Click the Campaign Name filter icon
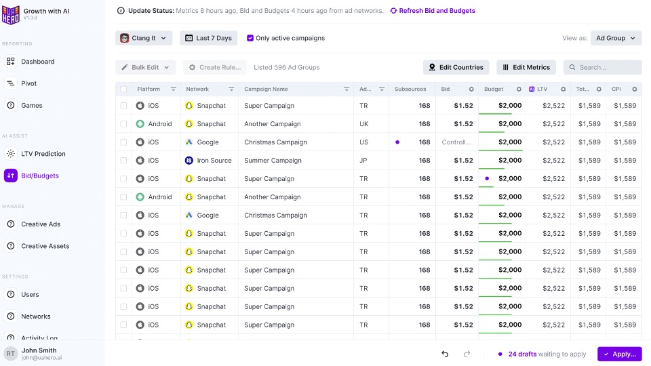 click(x=347, y=89)
